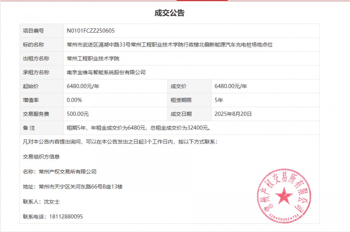Select the lease term 5年 cell
This screenshot has width=350, height=232.
218,100
